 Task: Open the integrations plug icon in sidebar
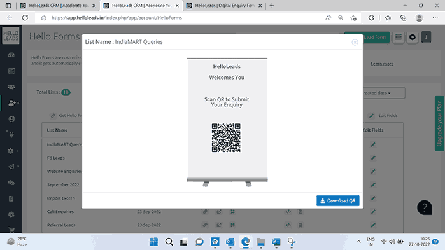click(11, 135)
